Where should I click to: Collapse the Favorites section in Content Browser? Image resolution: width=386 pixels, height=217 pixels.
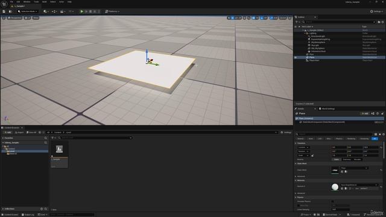click(x=2, y=138)
